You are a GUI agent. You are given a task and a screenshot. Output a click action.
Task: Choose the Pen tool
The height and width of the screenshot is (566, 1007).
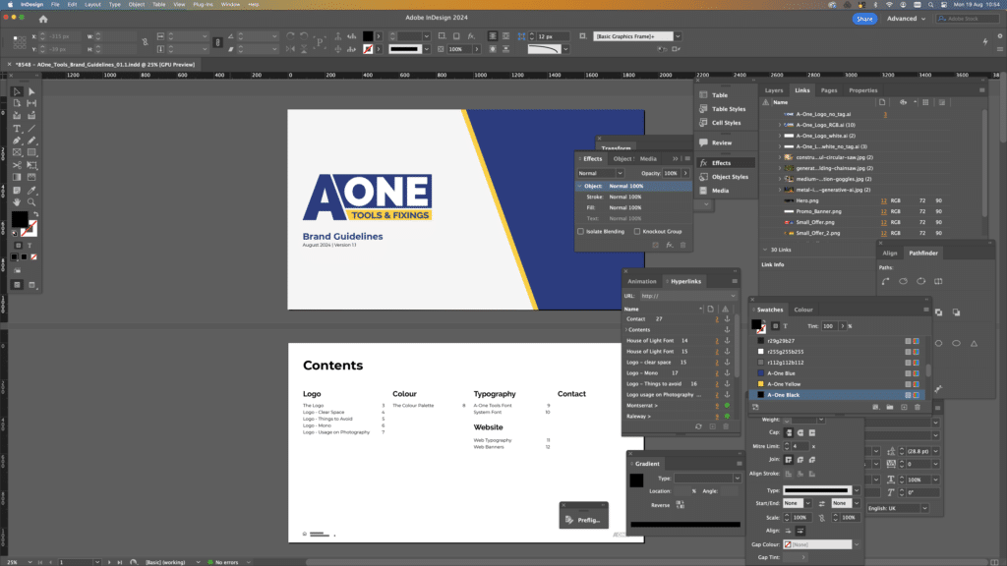pos(17,141)
